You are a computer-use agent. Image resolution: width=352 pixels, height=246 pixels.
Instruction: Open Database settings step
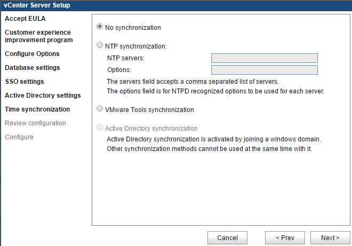33,68
